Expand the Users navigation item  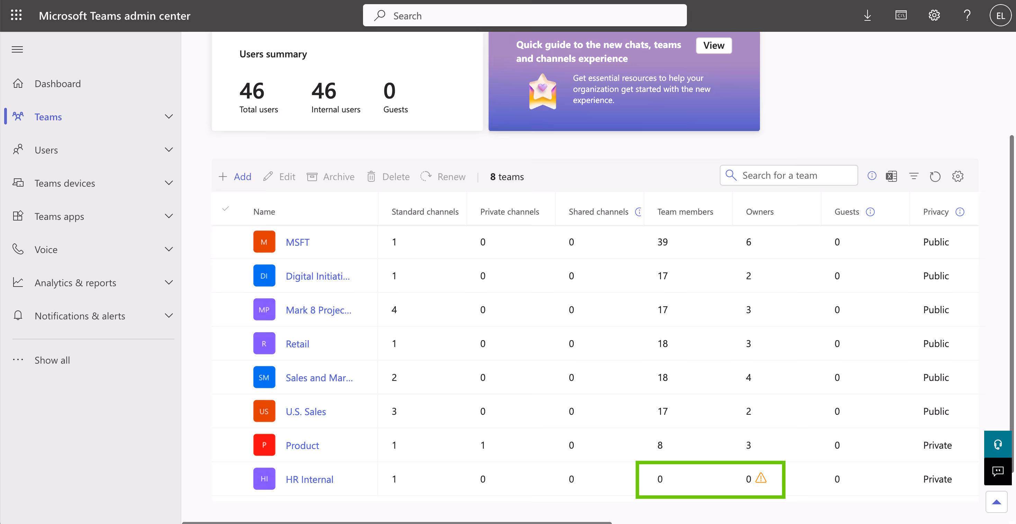169,150
